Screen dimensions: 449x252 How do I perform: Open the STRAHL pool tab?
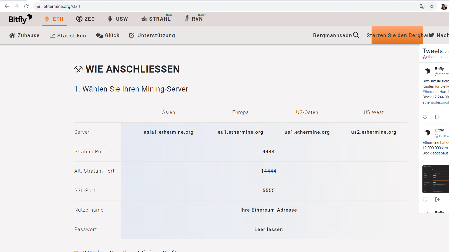(x=156, y=19)
